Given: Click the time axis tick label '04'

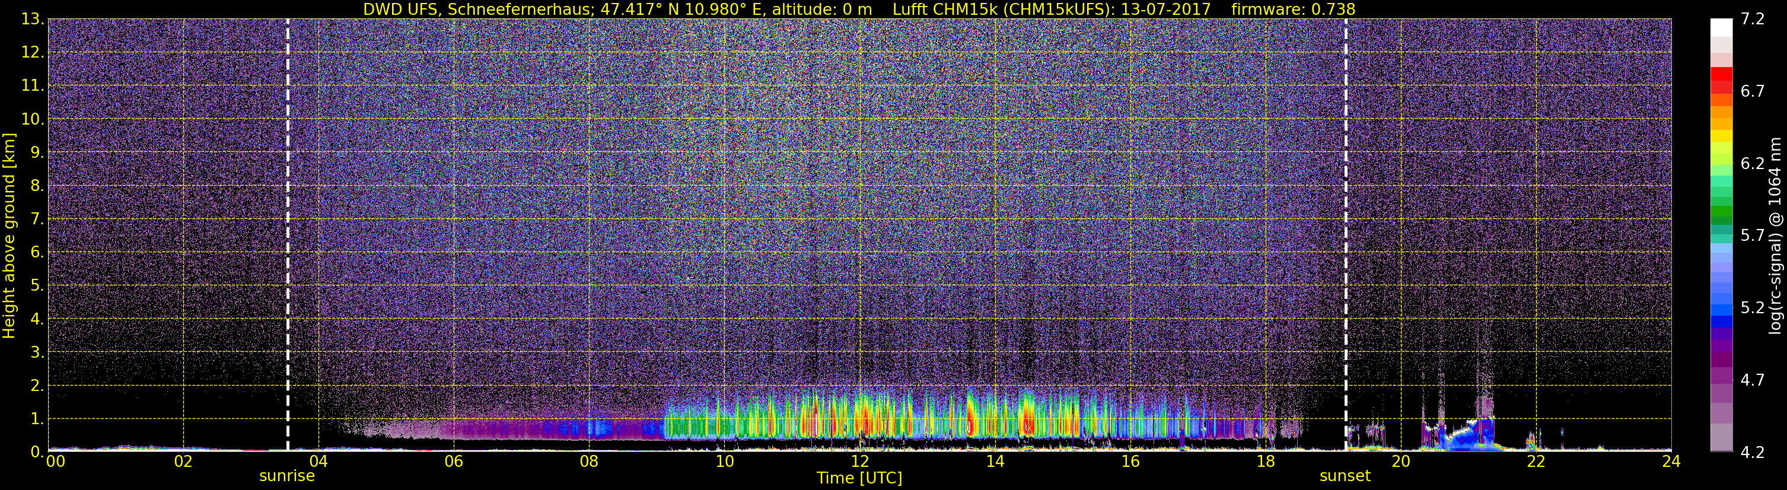Looking at the screenshot, I should [318, 462].
